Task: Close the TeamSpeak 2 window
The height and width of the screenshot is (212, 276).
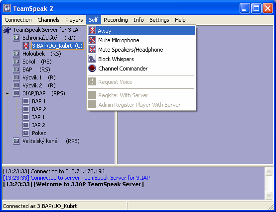Action: click(x=268, y=8)
